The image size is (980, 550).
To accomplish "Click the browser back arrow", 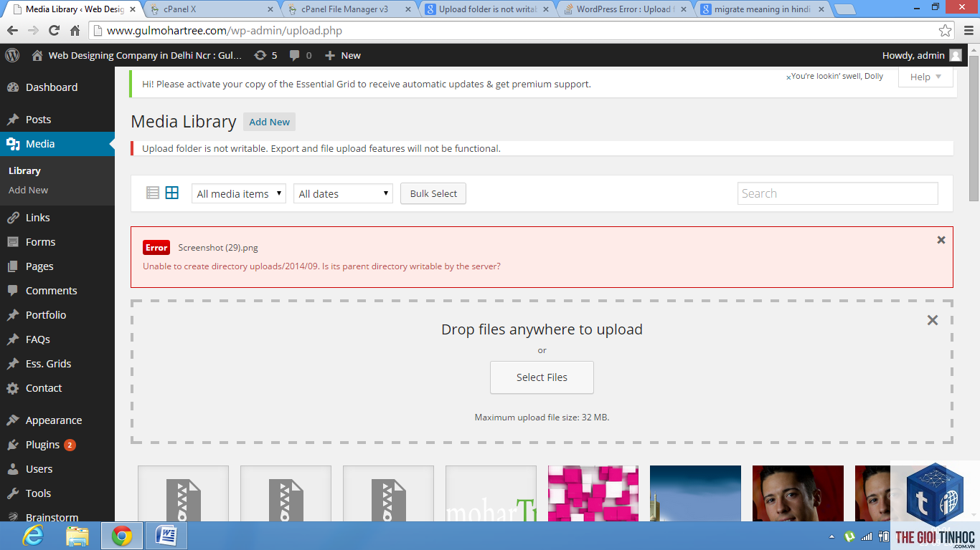I will click(x=12, y=31).
